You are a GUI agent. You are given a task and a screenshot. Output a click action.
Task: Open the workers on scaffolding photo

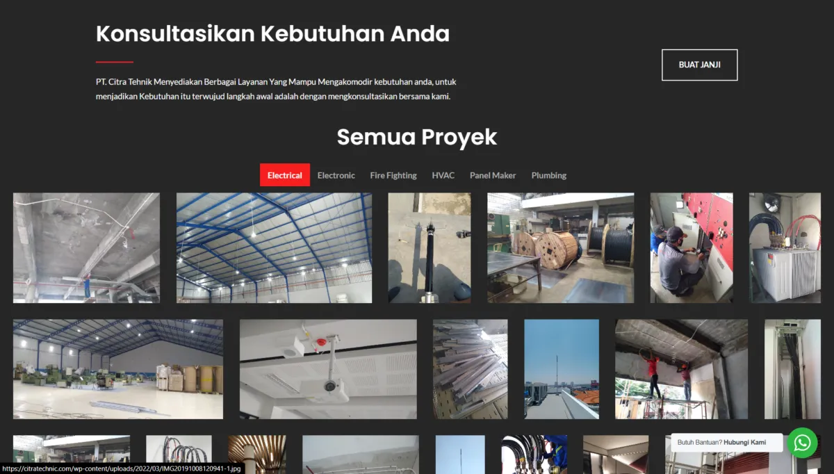coord(681,369)
